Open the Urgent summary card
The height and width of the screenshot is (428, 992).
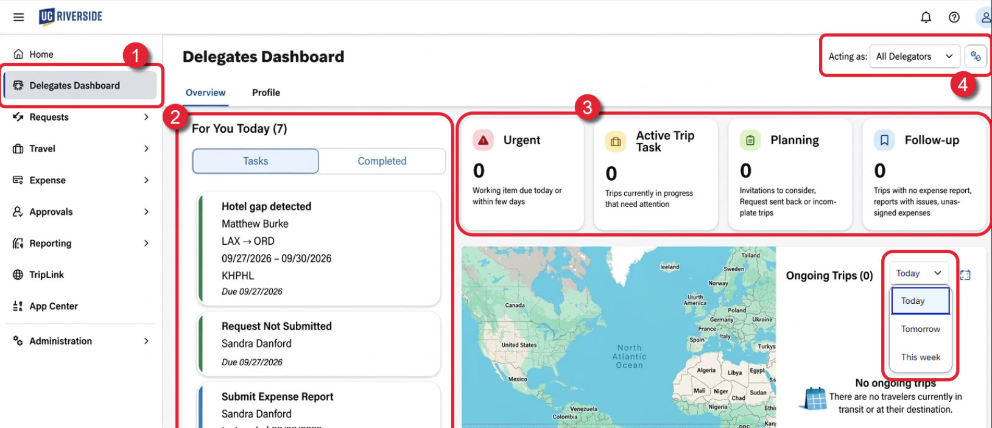click(522, 174)
